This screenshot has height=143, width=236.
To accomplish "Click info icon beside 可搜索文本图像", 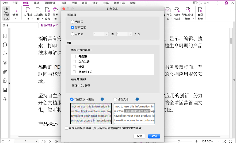I will click(x=102, y=99).
